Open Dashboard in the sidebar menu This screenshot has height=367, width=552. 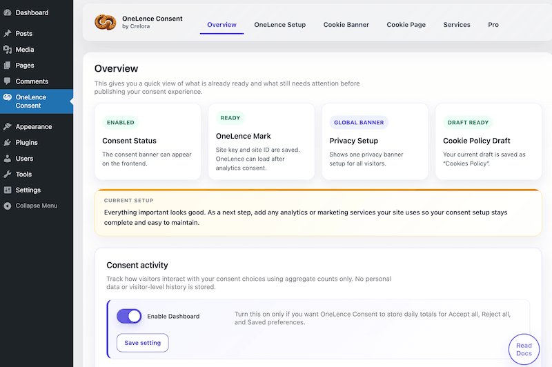(32, 12)
